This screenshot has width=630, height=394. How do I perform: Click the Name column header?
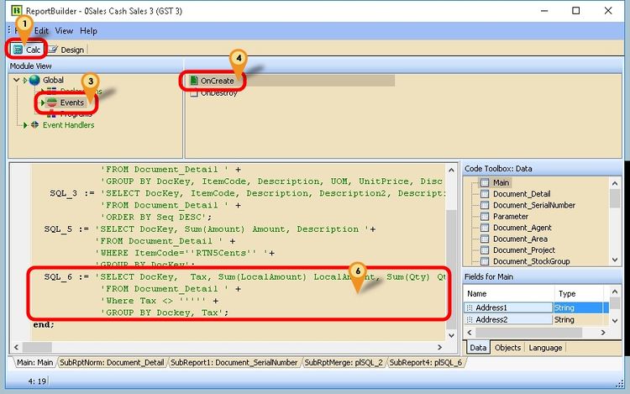click(509, 293)
